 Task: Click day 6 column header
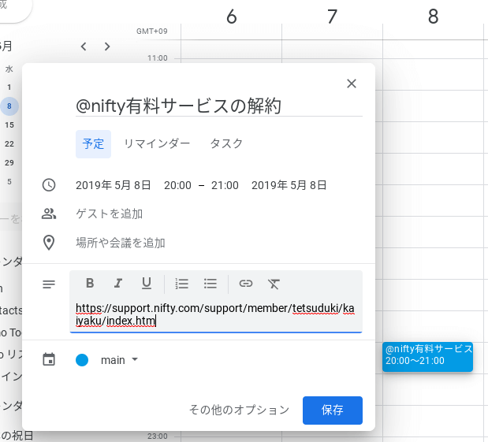[232, 17]
